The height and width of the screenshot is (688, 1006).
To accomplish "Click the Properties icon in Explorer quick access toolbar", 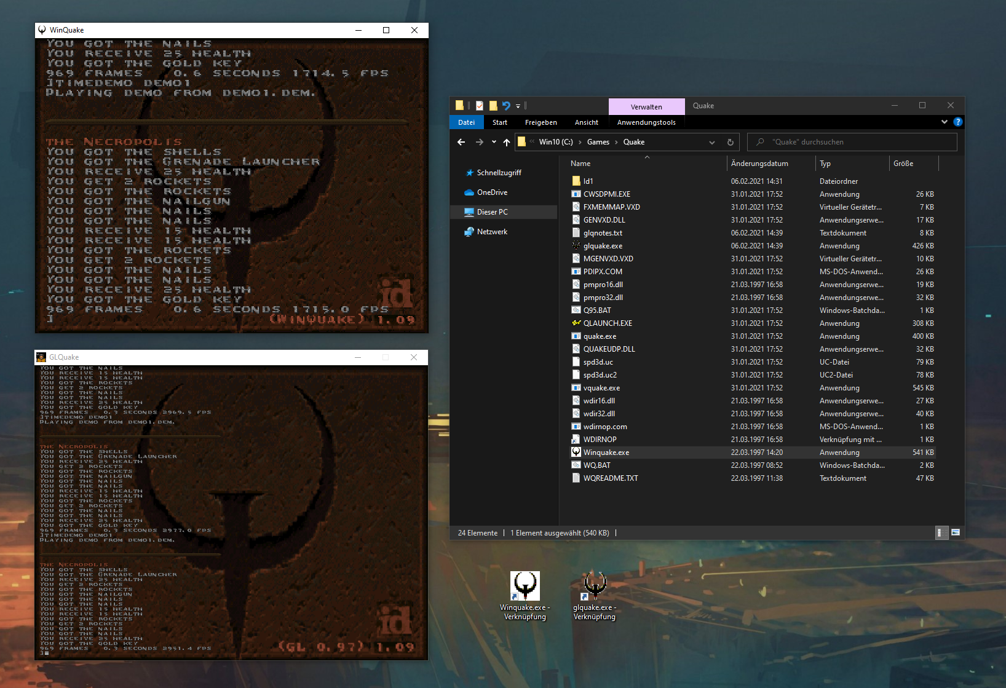I will 480,106.
